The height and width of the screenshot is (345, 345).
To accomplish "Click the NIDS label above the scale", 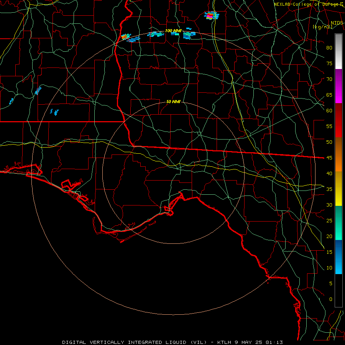I will (337, 23).
